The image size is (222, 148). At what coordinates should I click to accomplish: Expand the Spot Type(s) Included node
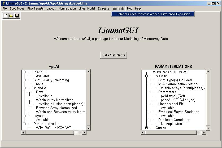149,80
